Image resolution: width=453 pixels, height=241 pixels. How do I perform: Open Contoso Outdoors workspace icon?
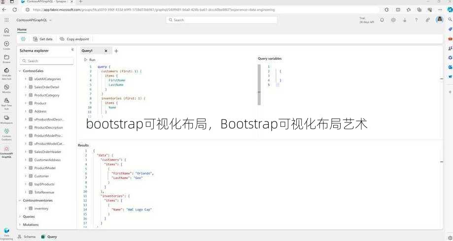pyautogui.click(x=6, y=134)
